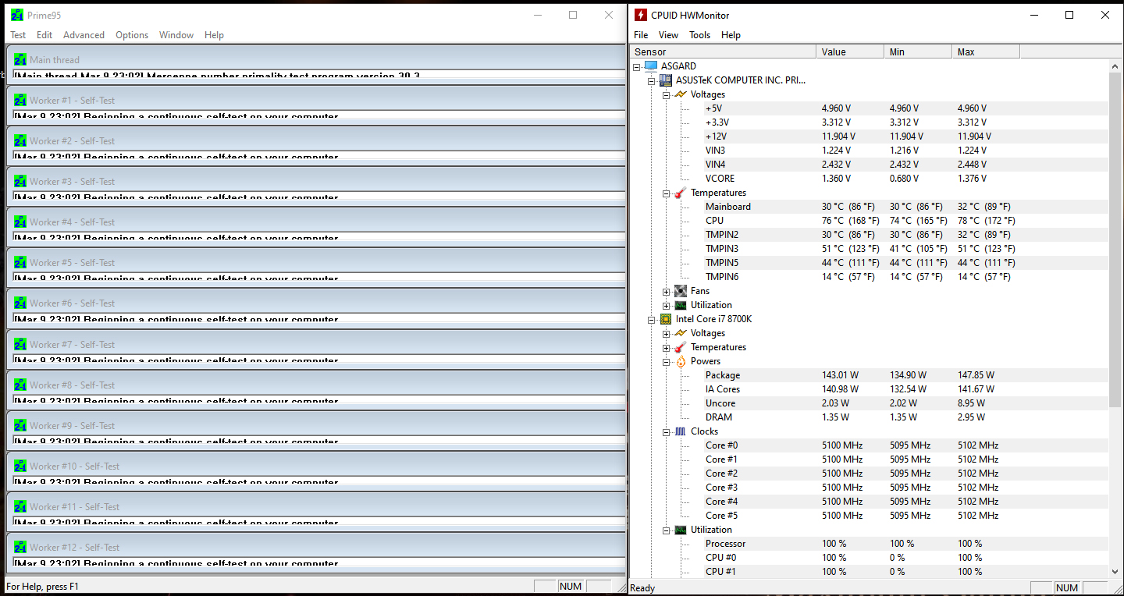Viewport: 1124px width, 596px height.
Task: Collapse the ASUSTeK COMPUTER INC. node
Action: pyautogui.click(x=652, y=80)
